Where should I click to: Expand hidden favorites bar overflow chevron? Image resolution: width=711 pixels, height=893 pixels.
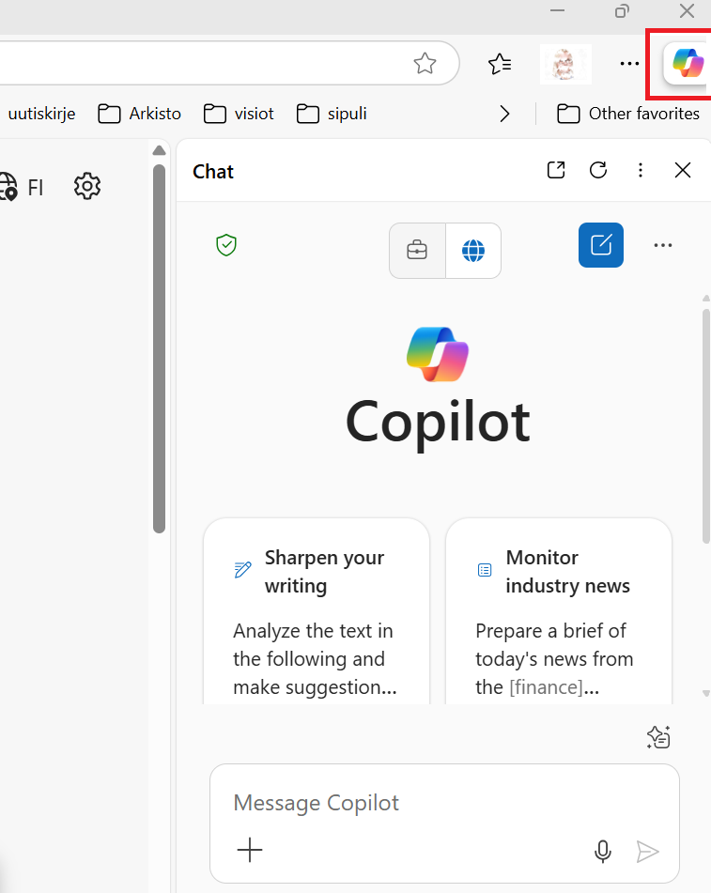505,114
